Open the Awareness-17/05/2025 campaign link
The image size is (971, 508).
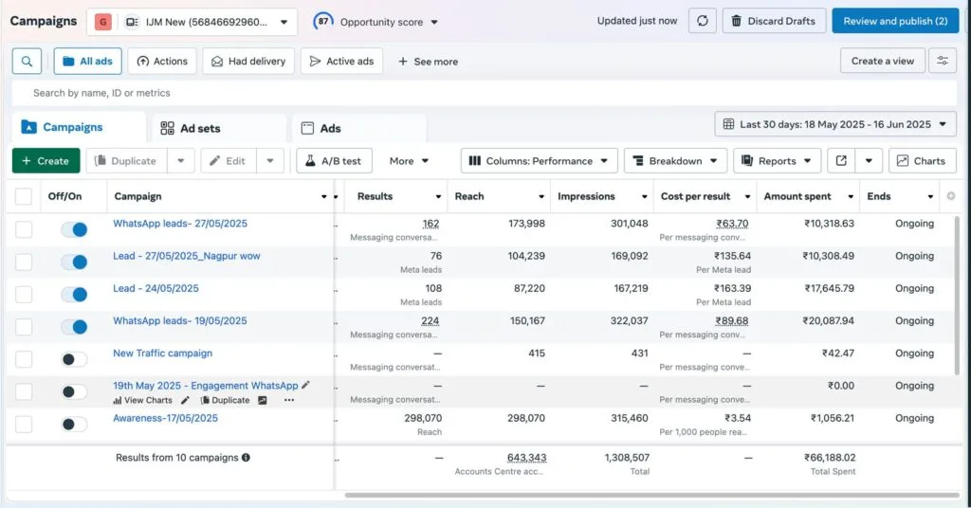click(x=165, y=418)
